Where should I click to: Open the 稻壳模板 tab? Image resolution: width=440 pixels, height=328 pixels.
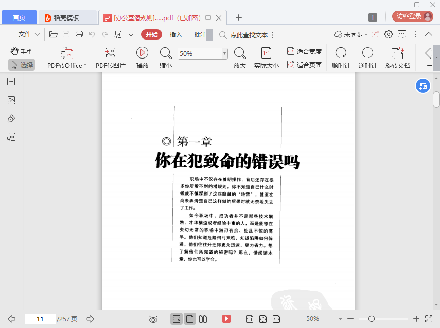66,17
